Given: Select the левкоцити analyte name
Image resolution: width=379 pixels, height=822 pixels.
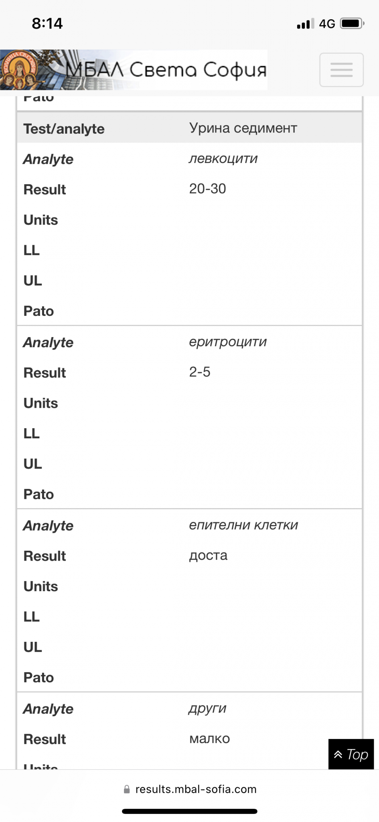Looking at the screenshot, I should click(223, 159).
